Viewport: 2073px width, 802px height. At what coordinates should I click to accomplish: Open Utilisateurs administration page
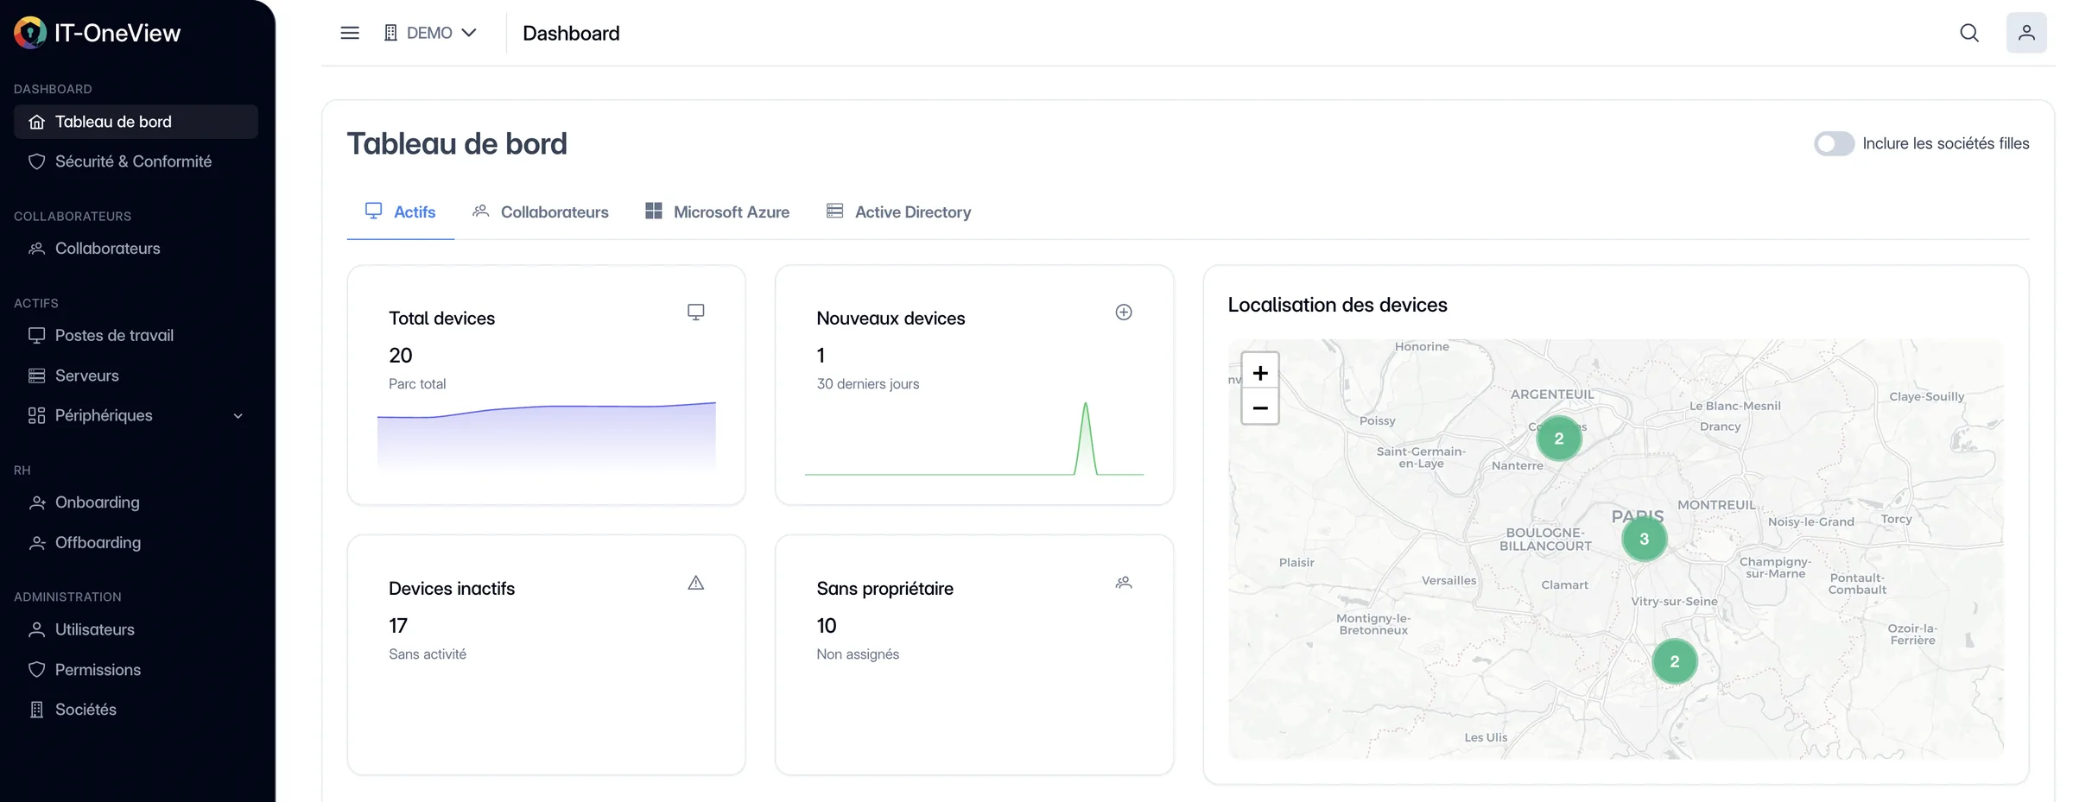pyautogui.click(x=136, y=629)
